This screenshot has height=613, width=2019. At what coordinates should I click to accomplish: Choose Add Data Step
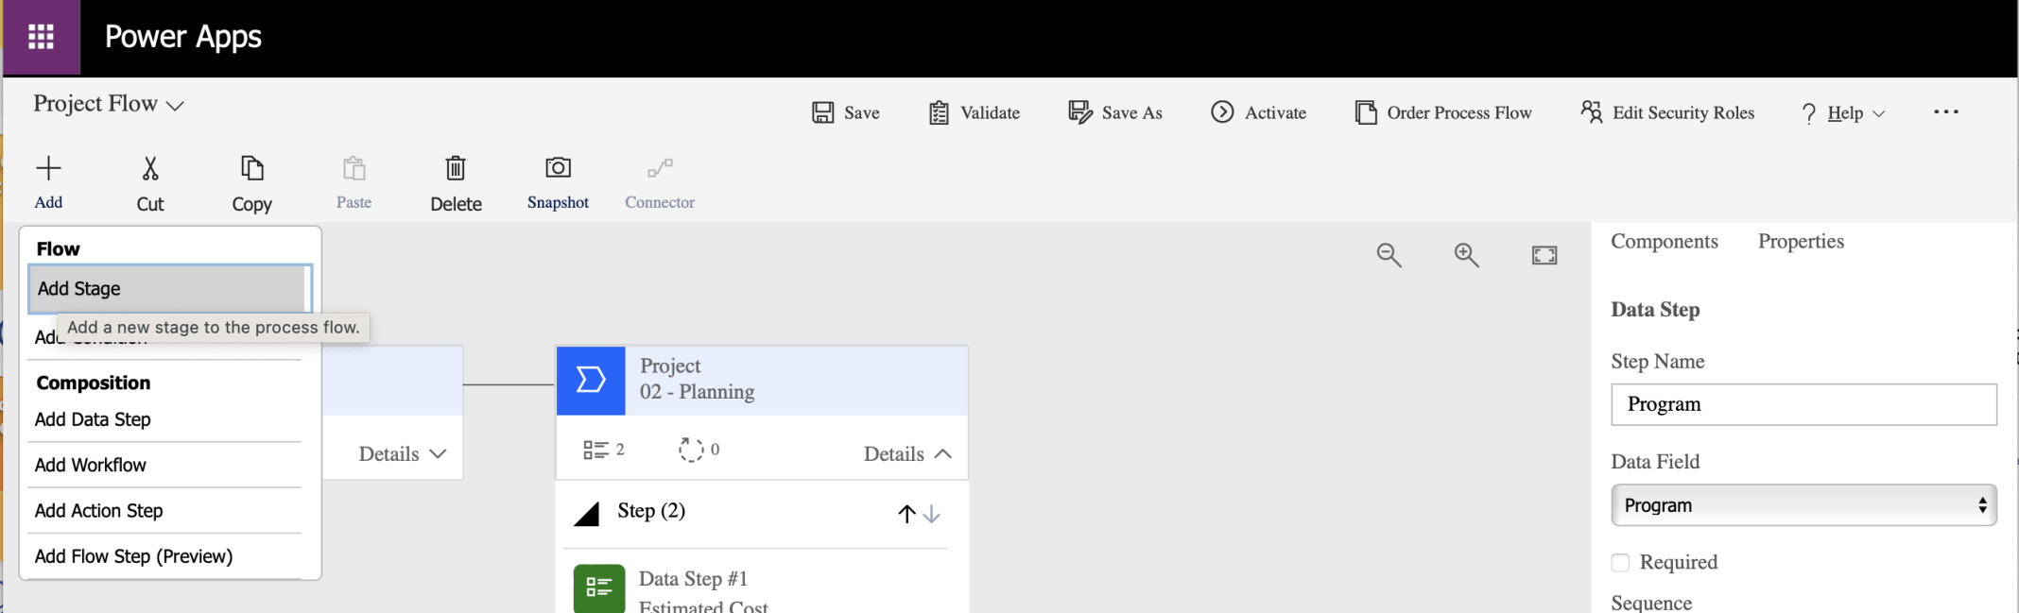tap(93, 419)
